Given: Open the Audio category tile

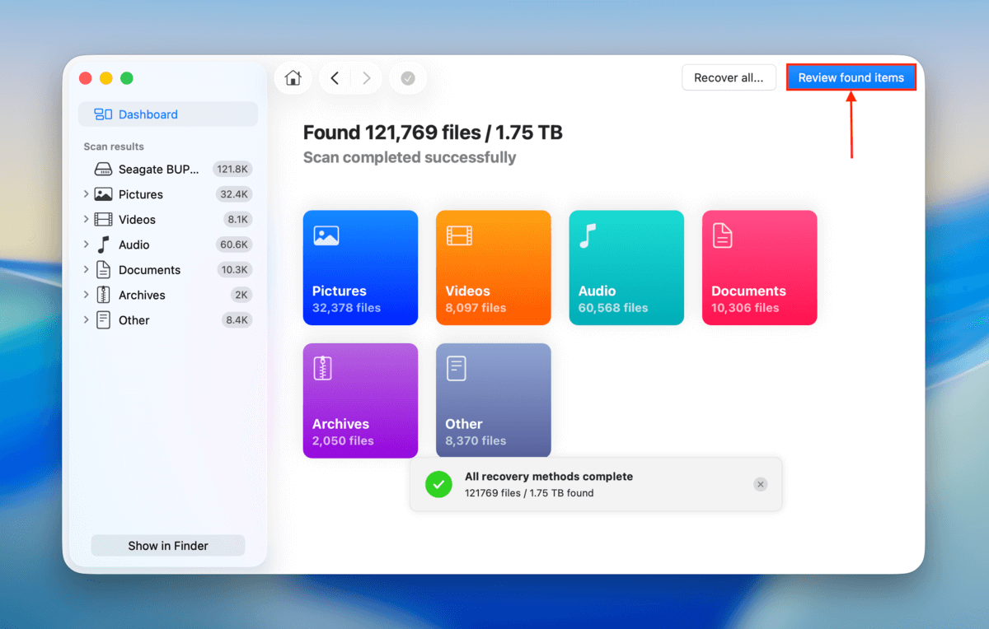Looking at the screenshot, I should (626, 268).
